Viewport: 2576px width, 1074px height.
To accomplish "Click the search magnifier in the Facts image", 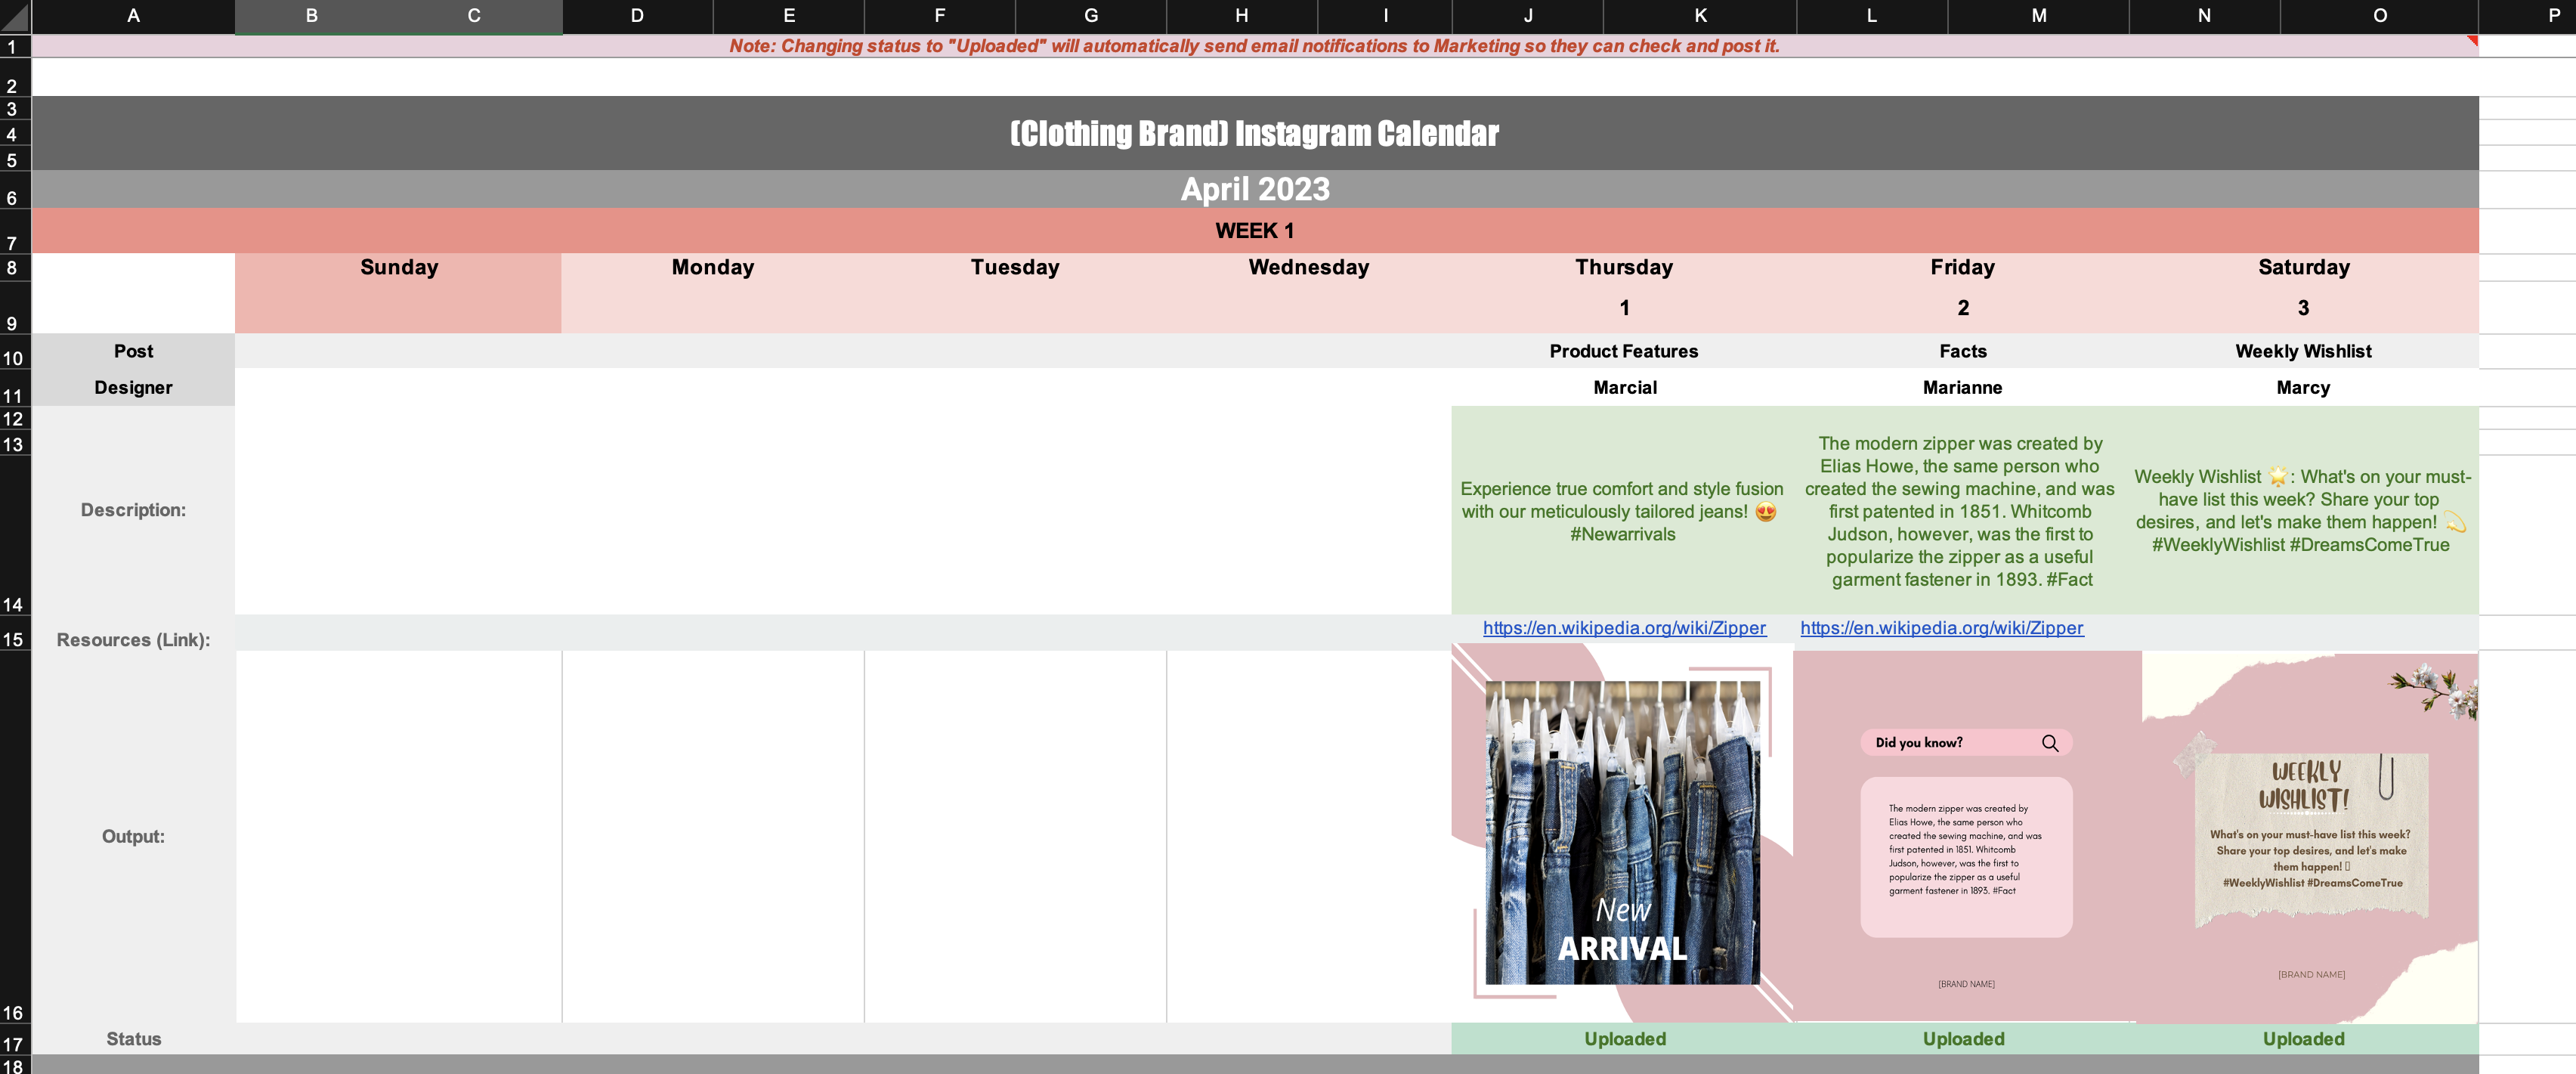I will 2050,743.
